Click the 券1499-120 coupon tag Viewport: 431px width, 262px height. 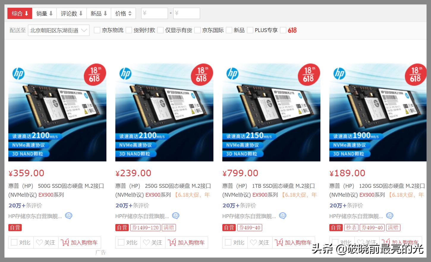pyautogui.click(x=145, y=228)
